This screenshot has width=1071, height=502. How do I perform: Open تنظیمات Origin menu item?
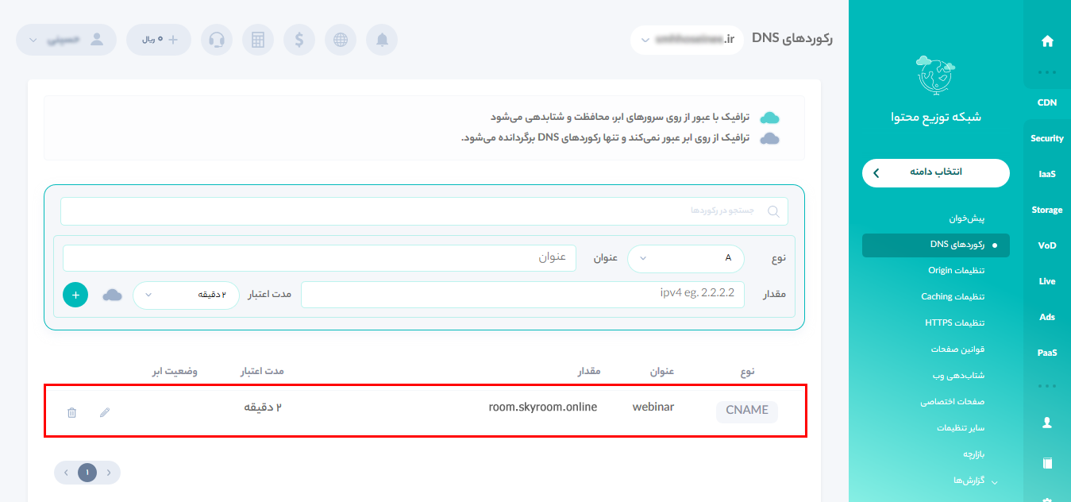(956, 271)
